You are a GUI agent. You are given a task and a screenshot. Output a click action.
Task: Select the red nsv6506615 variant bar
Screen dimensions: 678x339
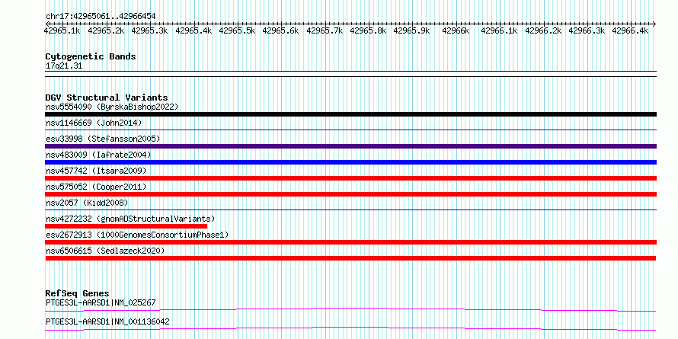tap(350, 258)
